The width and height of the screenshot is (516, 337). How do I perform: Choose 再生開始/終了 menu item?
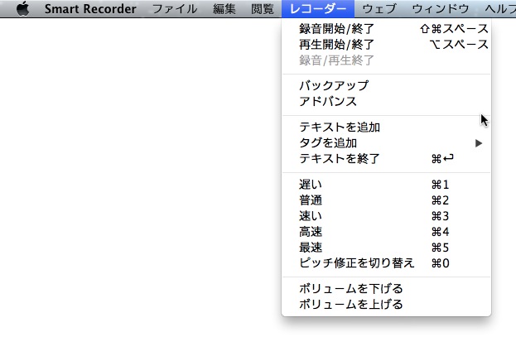pyautogui.click(x=386, y=45)
